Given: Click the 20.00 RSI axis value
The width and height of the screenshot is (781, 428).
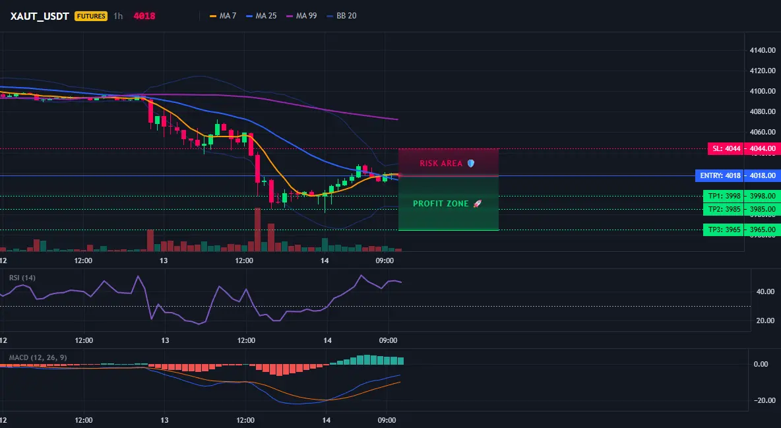Looking at the screenshot, I should tap(766, 321).
